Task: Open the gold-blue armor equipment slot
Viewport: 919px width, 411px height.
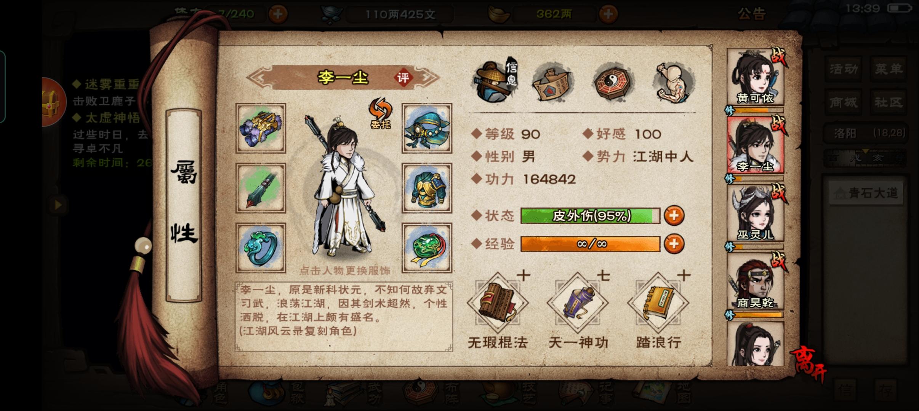Action: tap(427, 188)
